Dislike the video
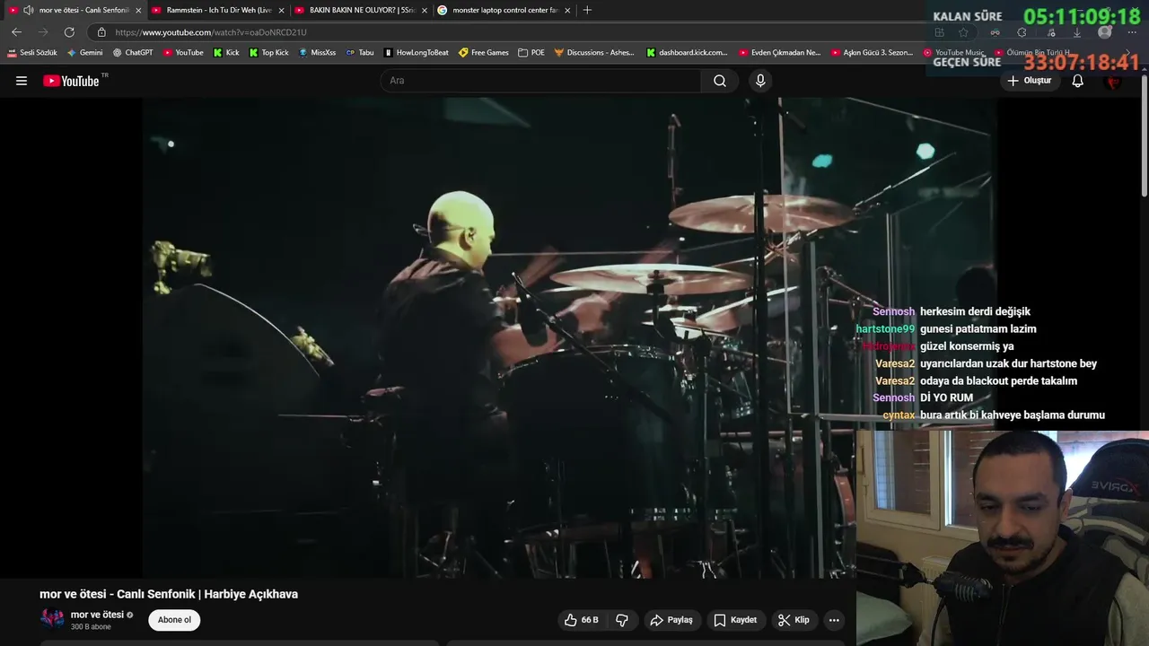Viewport: 1149px width, 646px height. click(622, 620)
